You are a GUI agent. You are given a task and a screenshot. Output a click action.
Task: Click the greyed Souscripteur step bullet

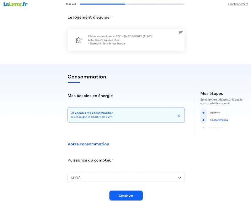(x=203, y=128)
